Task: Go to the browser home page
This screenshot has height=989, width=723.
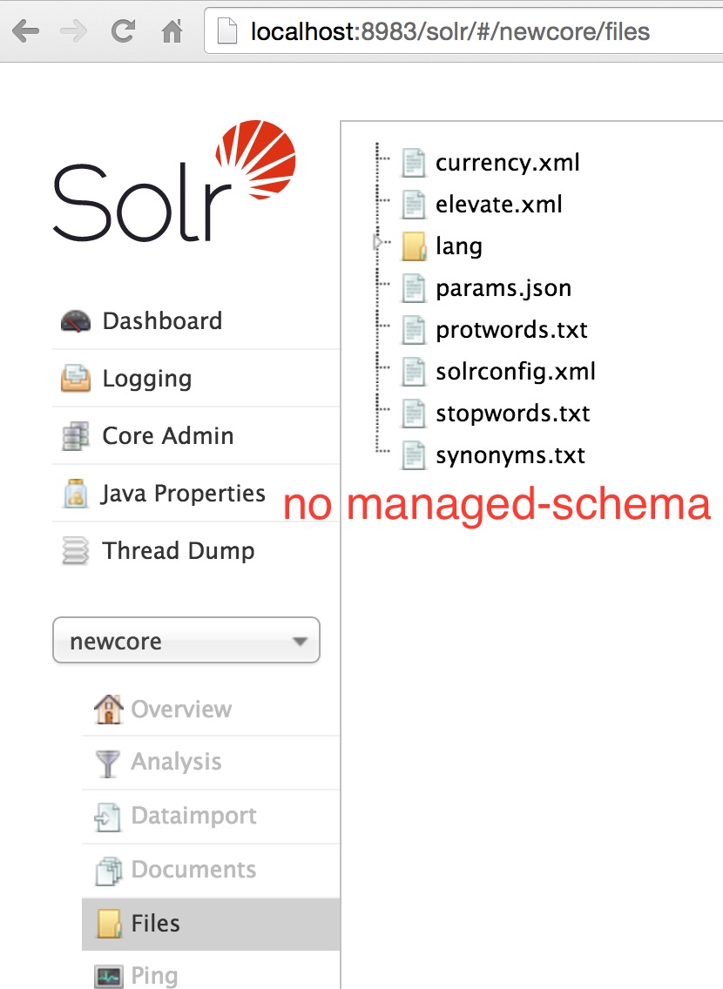Action: [x=172, y=32]
